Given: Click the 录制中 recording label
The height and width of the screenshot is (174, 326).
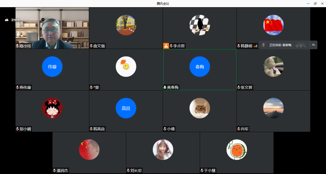Looking at the screenshot, I should pos(16,20).
